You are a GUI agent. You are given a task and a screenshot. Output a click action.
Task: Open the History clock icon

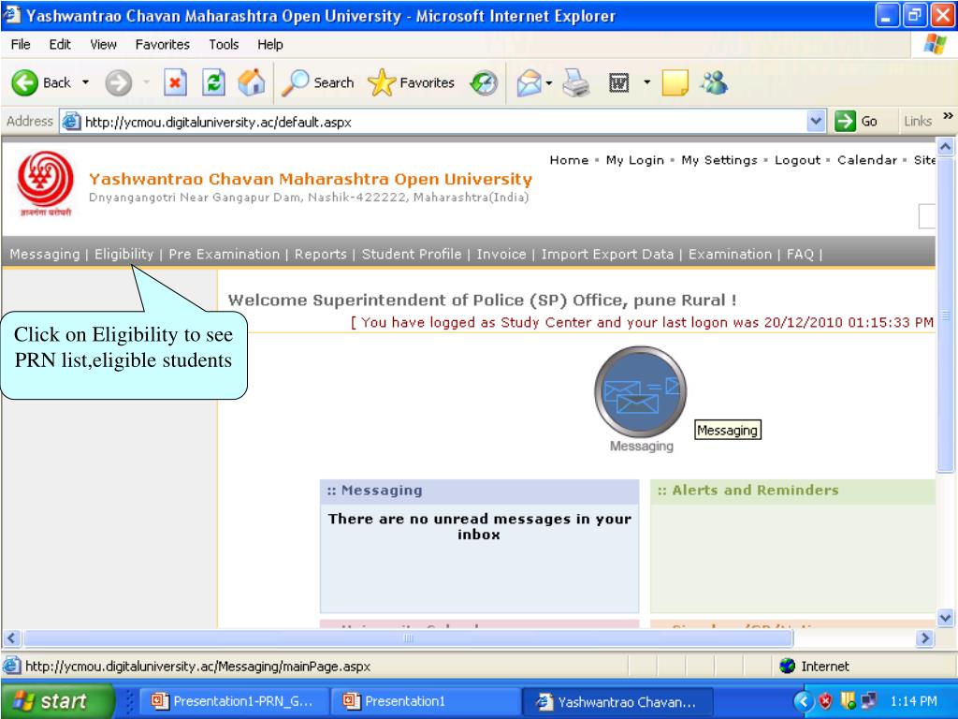(x=484, y=82)
